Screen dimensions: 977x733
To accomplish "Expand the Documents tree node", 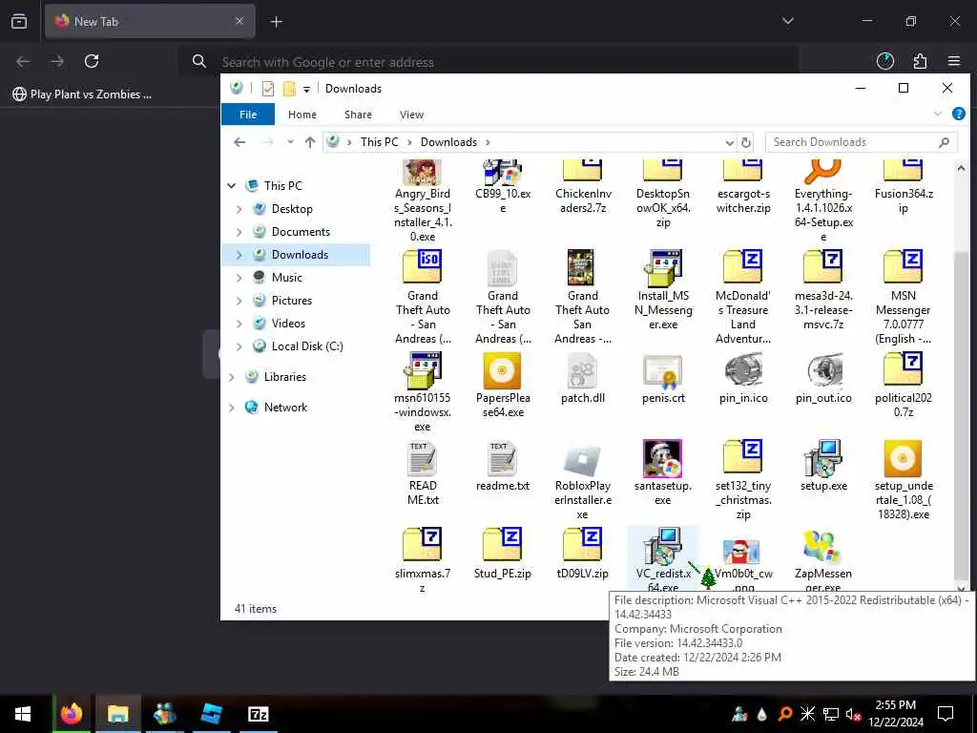I will [239, 232].
